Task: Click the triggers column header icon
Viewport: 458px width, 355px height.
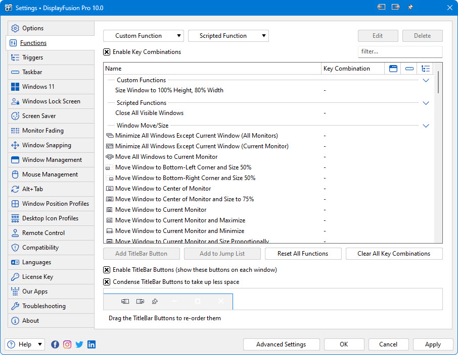Action: point(426,69)
